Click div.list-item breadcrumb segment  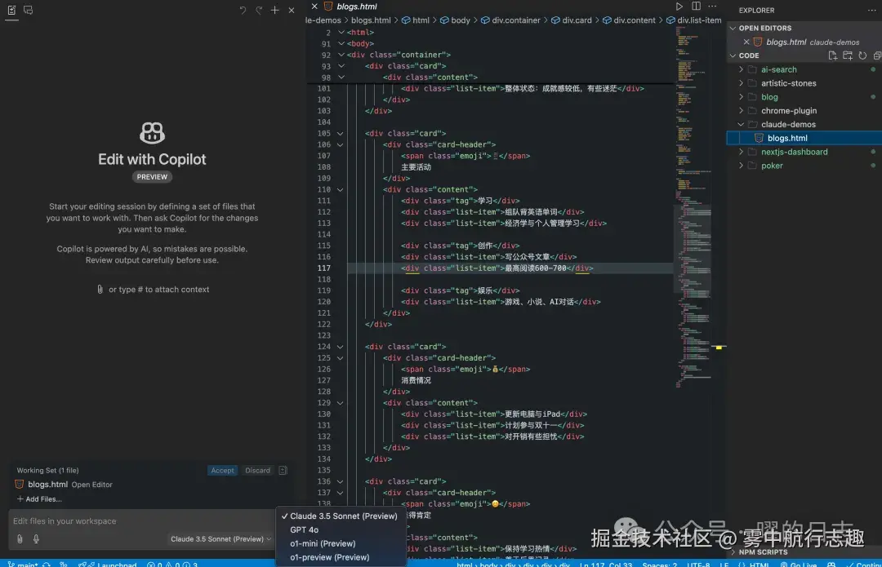[693, 20]
